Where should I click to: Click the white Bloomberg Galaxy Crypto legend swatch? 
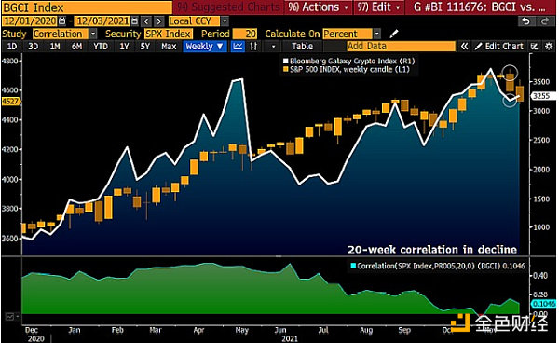[x=286, y=62]
